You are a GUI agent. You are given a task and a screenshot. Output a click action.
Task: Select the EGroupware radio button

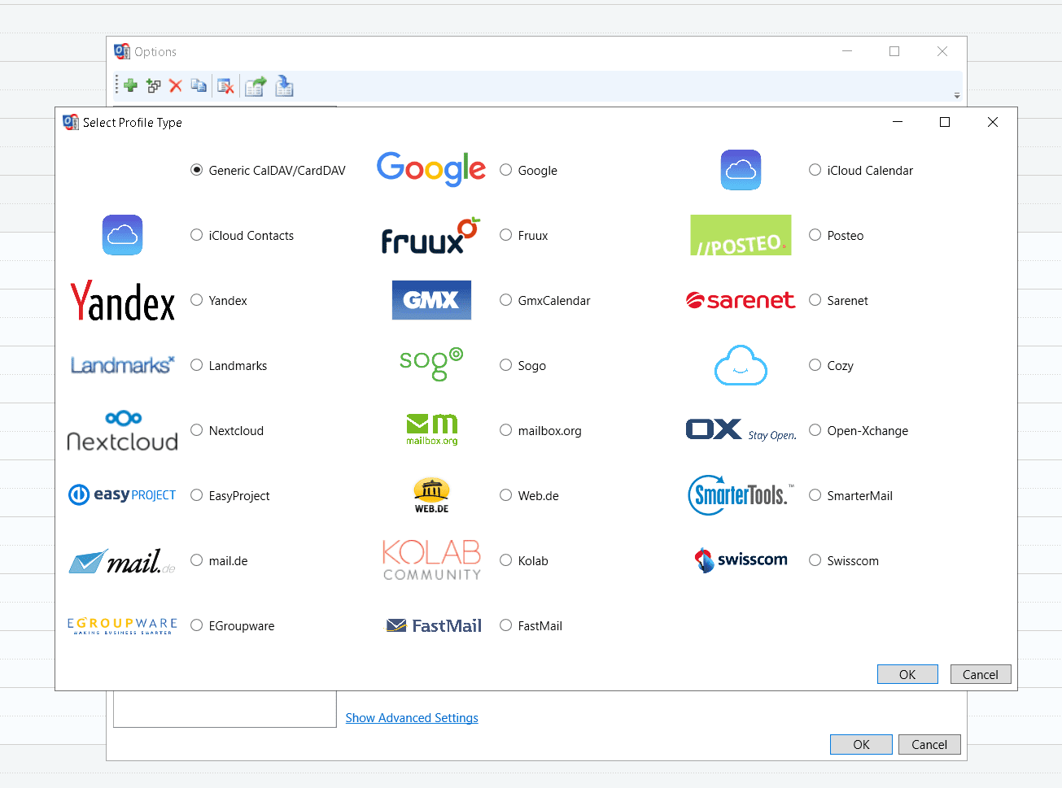(232, 625)
